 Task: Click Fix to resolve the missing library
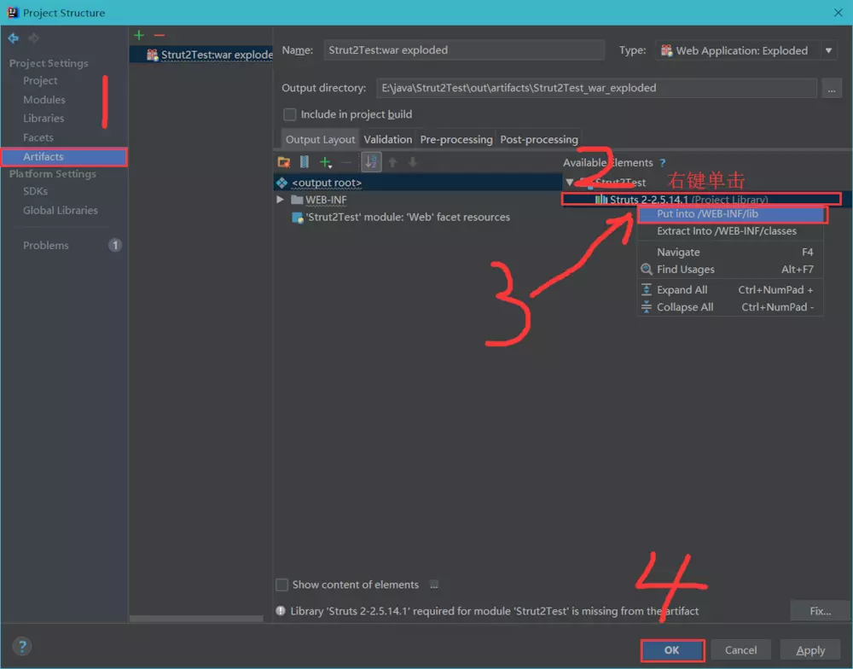click(x=819, y=610)
